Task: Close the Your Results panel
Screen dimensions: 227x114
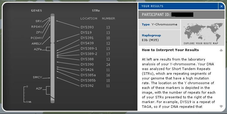Action: tap(221, 6)
